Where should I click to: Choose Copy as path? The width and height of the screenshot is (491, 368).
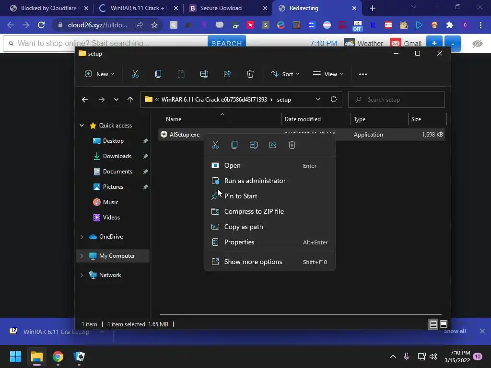click(269, 227)
